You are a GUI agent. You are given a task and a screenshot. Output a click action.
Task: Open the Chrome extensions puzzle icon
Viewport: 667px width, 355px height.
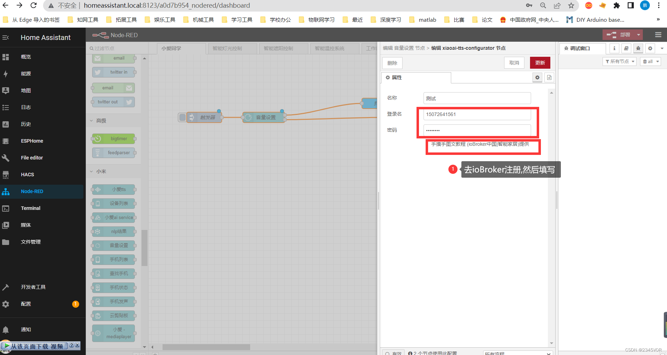617,5
